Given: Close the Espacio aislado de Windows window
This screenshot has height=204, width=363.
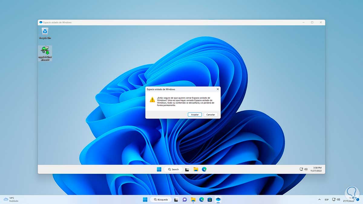Looking at the screenshot, I should tap(321, 22).
